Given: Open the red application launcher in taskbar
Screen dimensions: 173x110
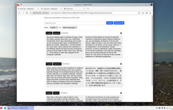Looking at the screenshot, I should (1, 108).
